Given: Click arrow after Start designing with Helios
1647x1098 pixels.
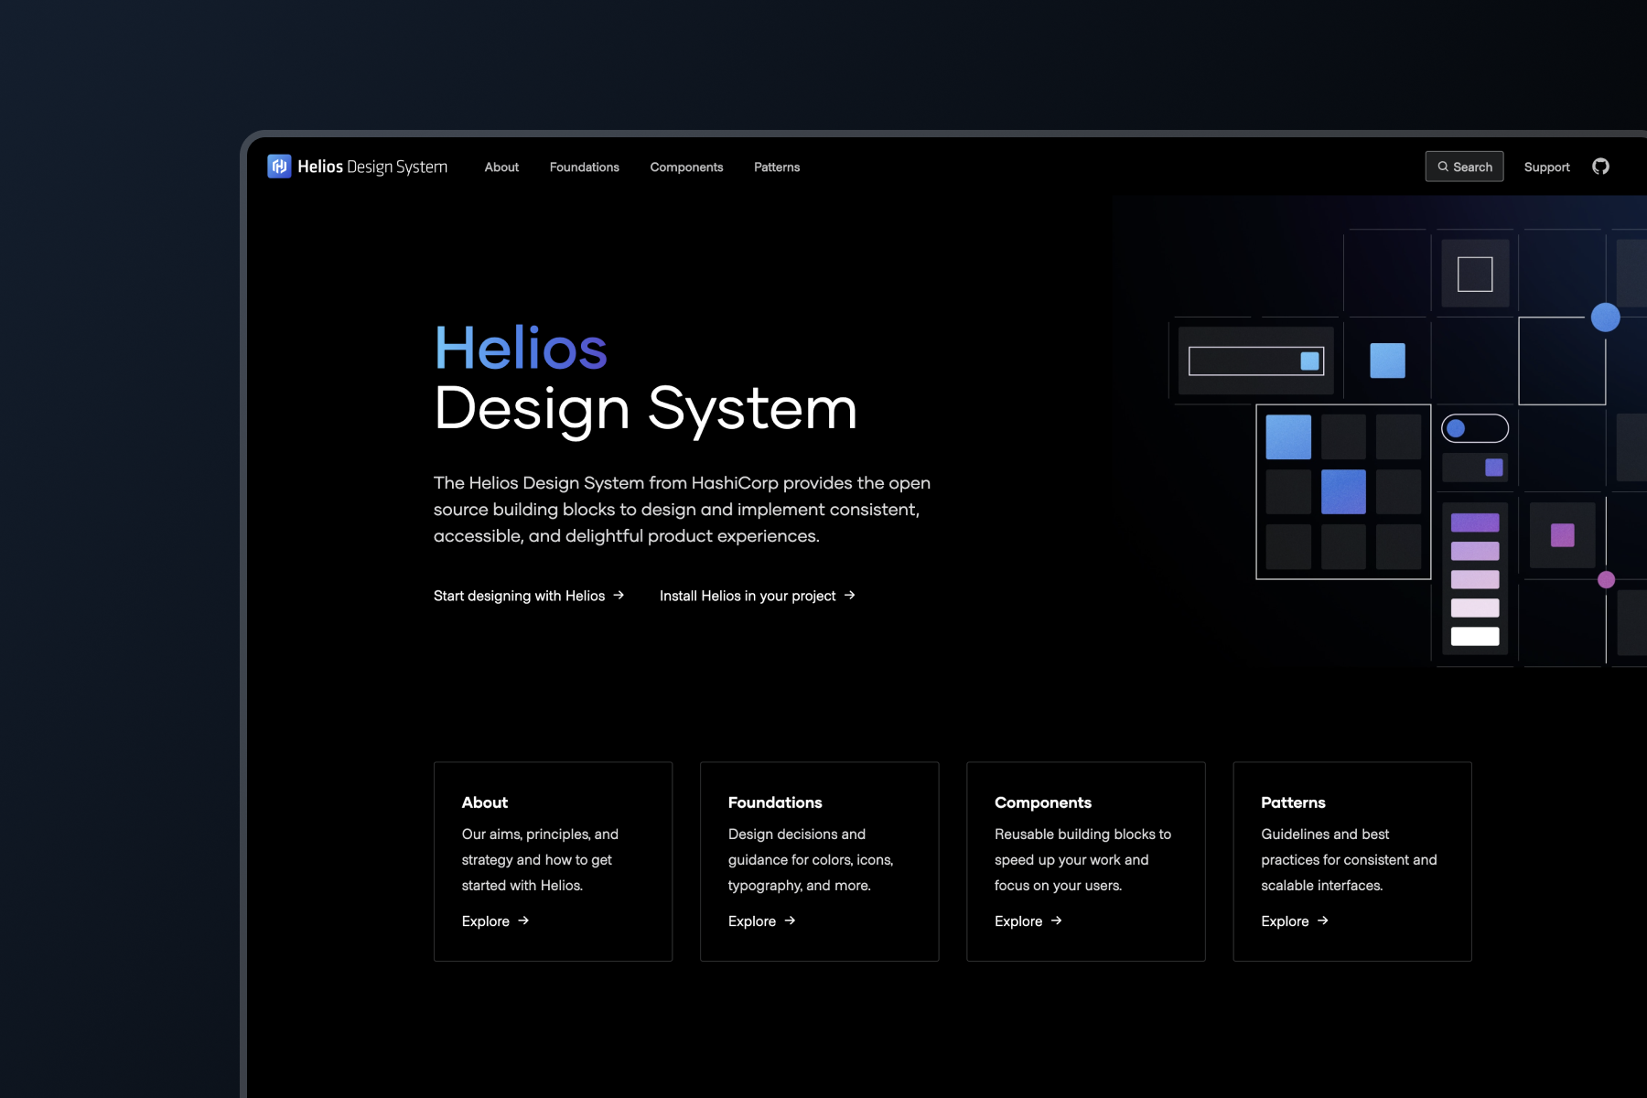Looking at the screenshot, I should tap(619, 596).
